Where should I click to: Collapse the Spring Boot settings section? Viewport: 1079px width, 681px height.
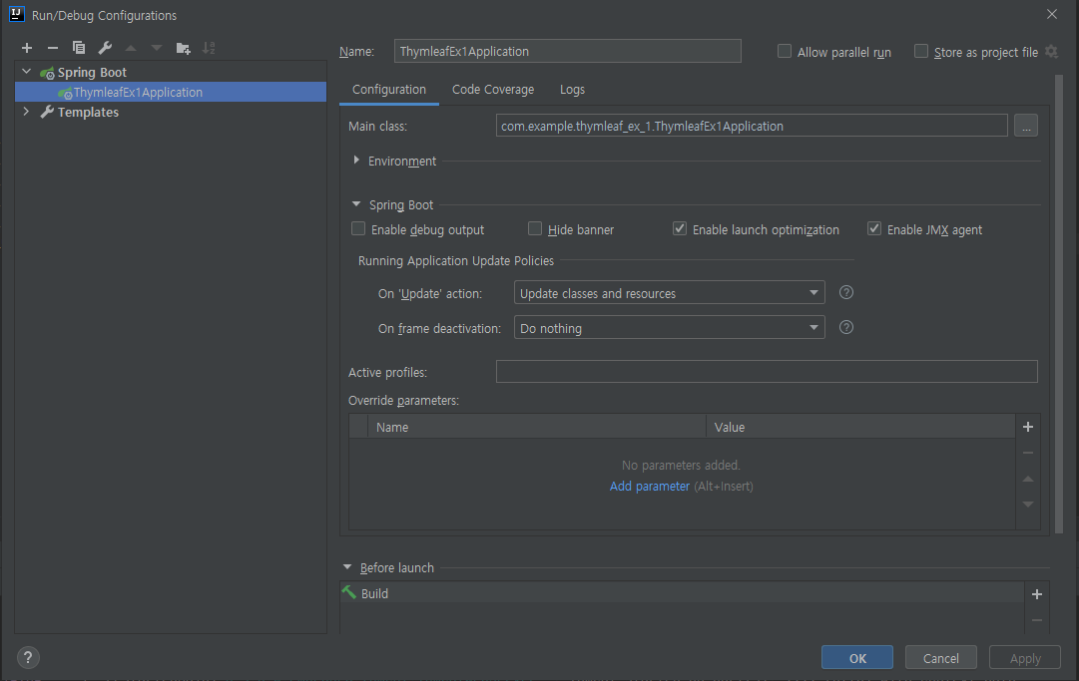pos(355,204)
